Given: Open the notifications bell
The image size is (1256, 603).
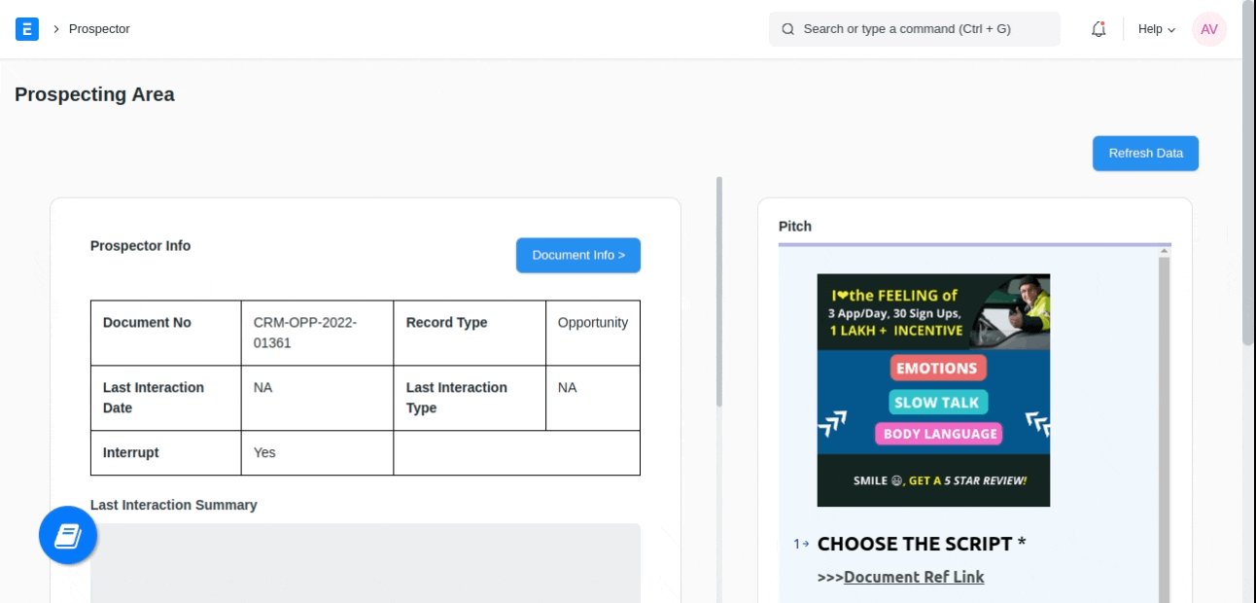Looking at the screenshot, I should click(1099, 29).
